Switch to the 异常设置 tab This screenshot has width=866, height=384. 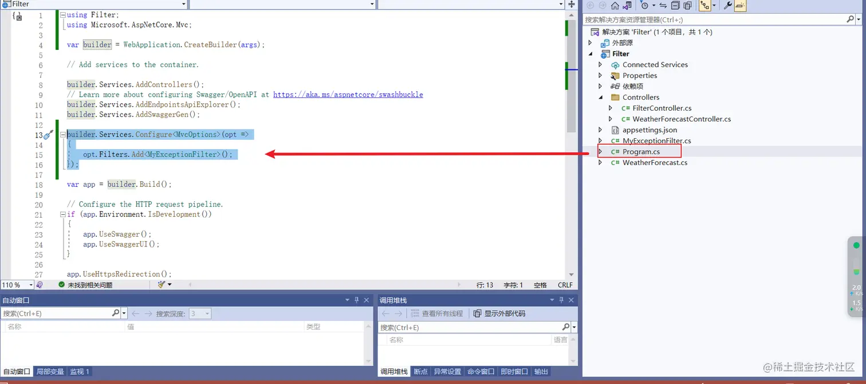(447, 371)
